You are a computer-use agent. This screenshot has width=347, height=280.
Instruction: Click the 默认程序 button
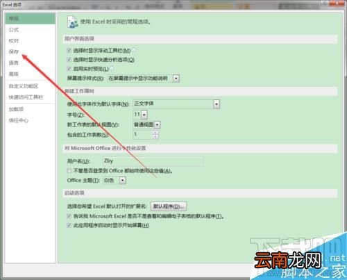click(169, 206)
